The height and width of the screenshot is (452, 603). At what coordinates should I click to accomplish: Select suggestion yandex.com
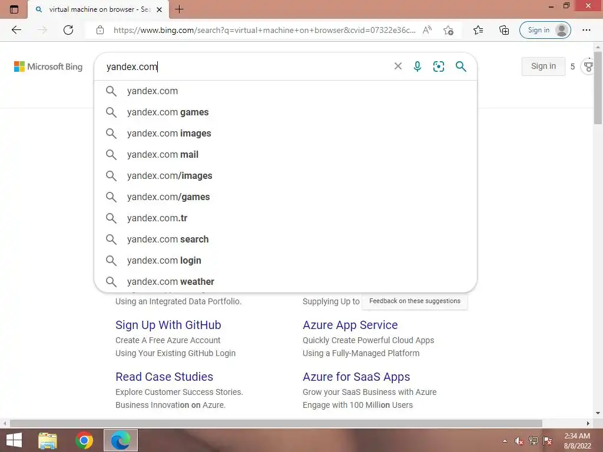pyautogui.click(x=286, y=91)
